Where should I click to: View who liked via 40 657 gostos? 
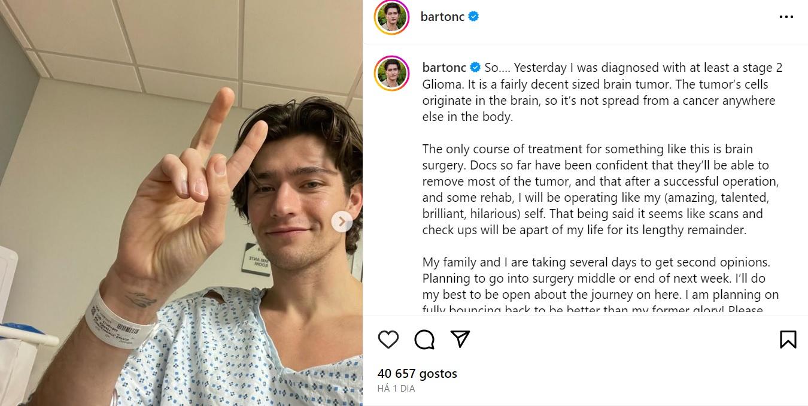417,373
